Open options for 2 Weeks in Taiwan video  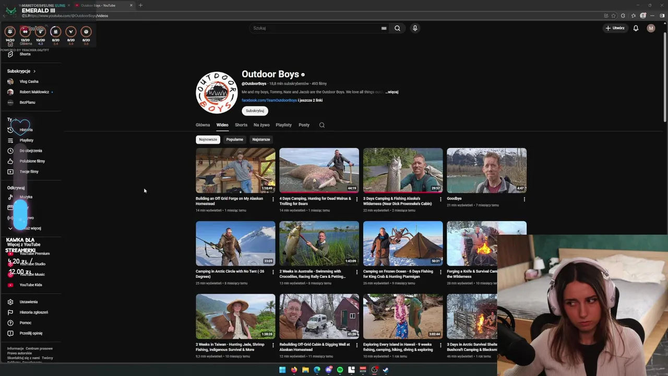pos(273,345)
